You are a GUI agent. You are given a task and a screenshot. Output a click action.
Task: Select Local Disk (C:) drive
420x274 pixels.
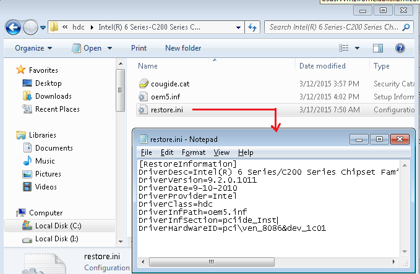coord(58,226)
